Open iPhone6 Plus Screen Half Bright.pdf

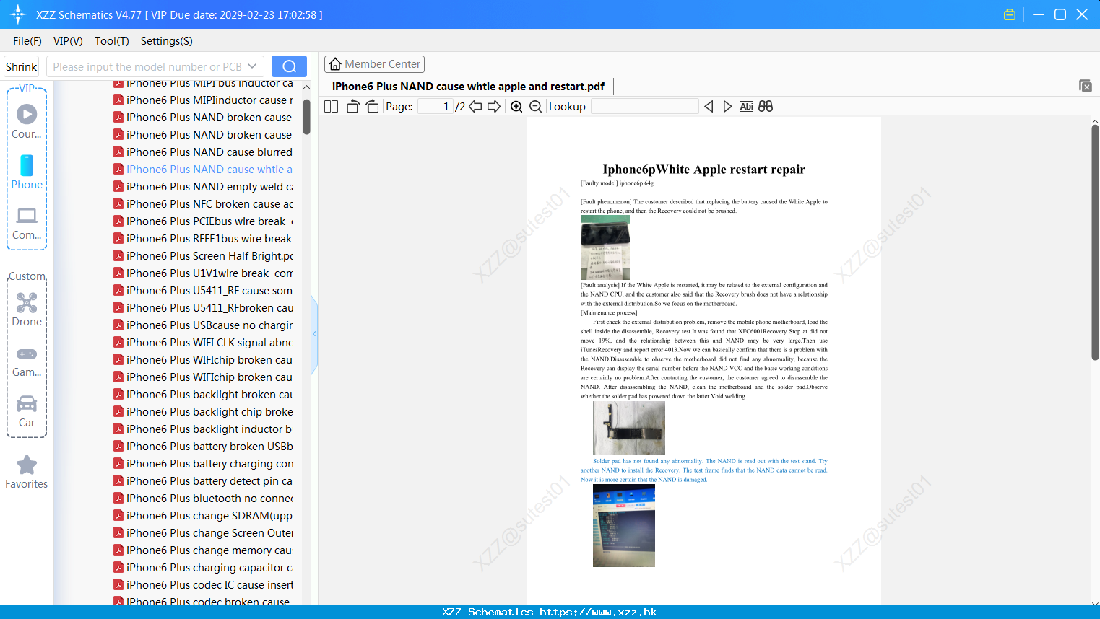tap(204, 256)
